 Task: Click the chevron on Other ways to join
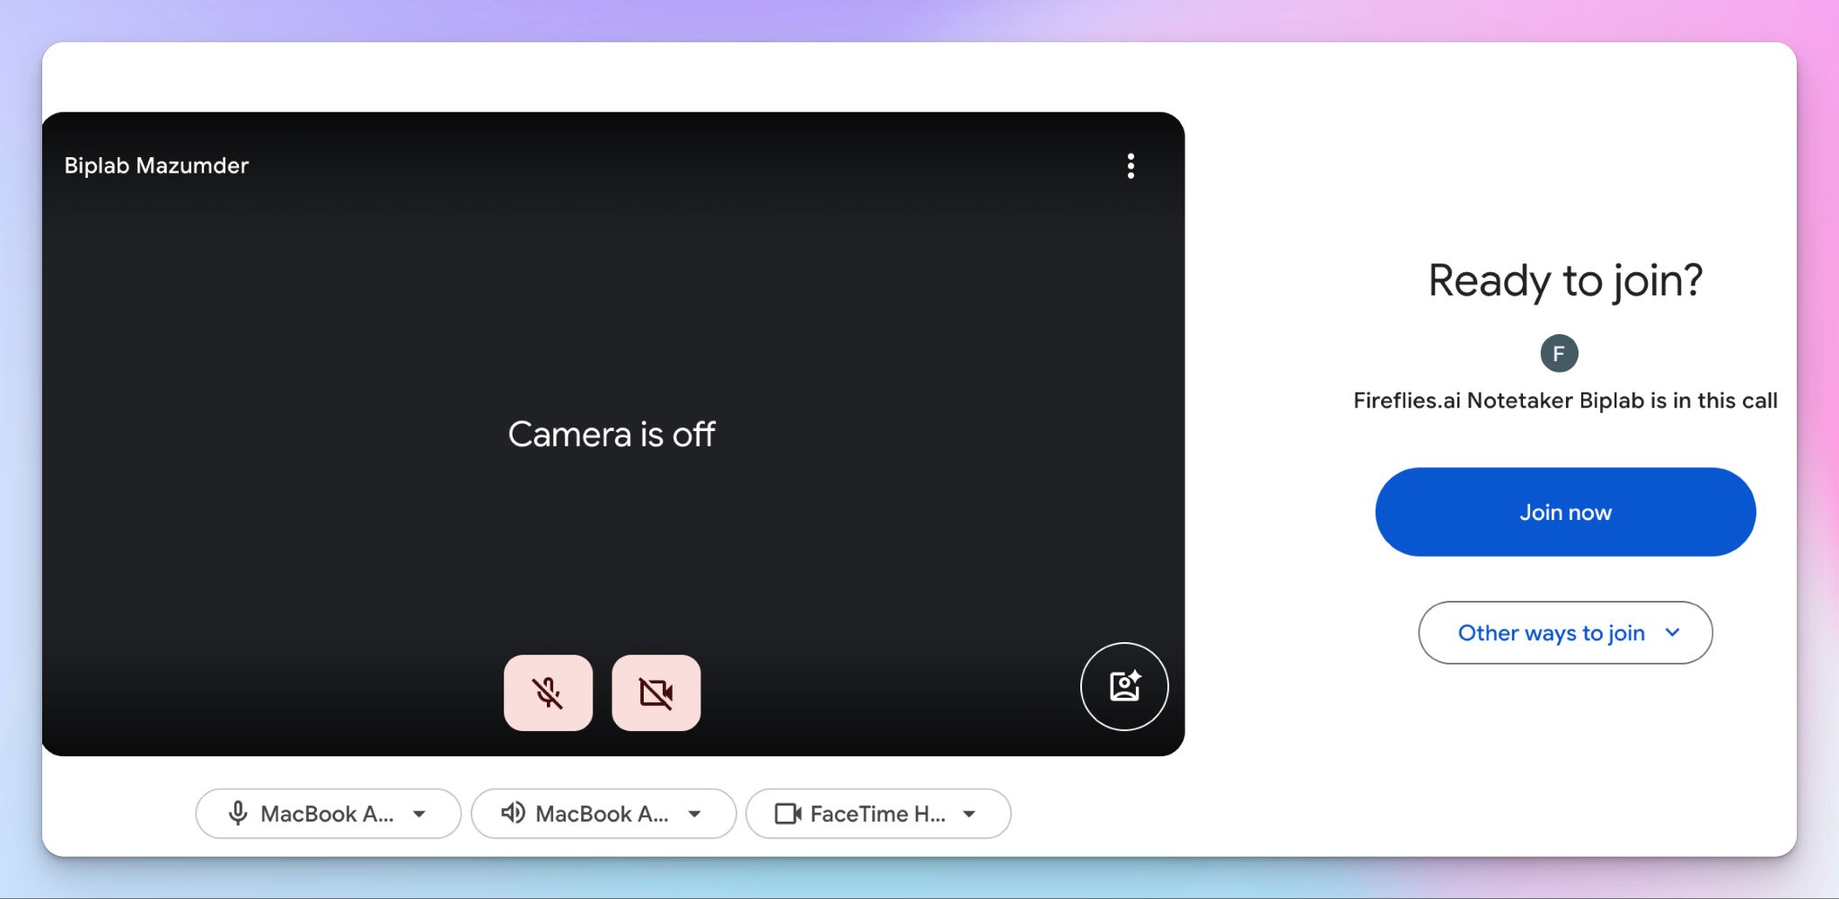(1672, 632)
